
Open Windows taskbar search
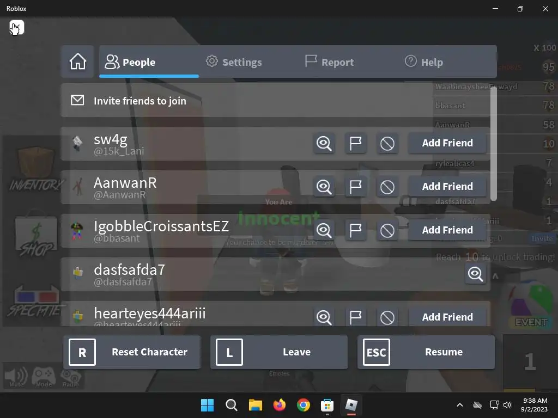(x=231, y=405)
